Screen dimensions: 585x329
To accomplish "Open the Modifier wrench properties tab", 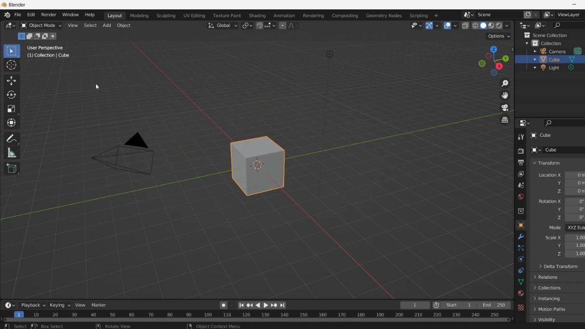I will click(521, 236).
